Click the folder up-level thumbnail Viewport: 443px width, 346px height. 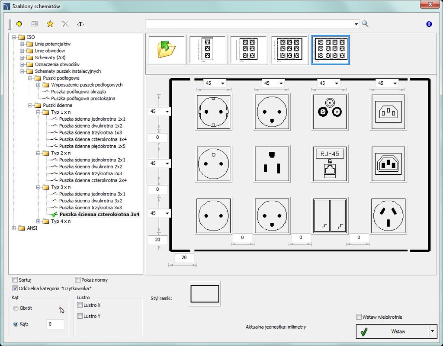point(167,50)
